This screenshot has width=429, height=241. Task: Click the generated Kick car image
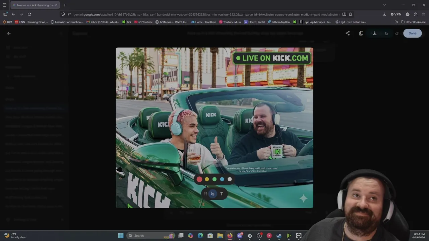214,128
